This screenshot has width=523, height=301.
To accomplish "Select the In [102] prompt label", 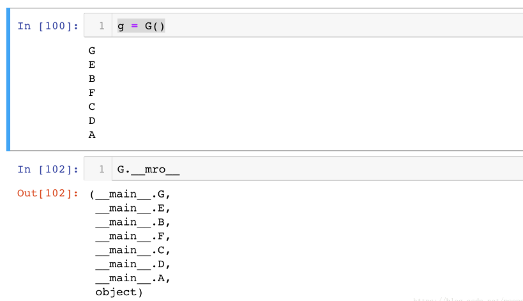I will click(48, 169).
